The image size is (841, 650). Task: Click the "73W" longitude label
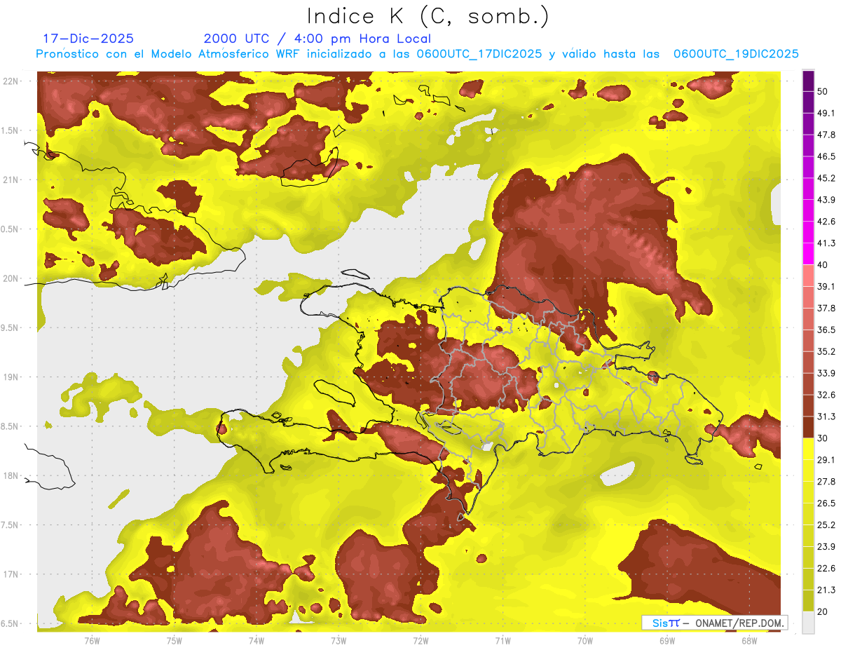pyautogui.click(x=339, y=641)
